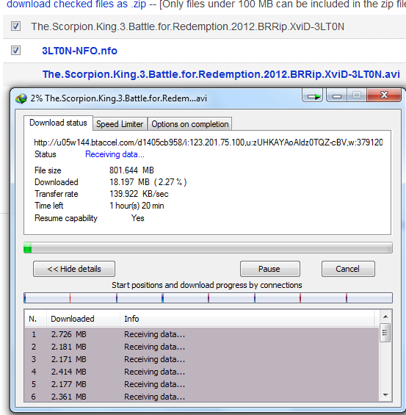
Task: Select connection row 5 with 2.177 MB
Action: click(202, 384)
